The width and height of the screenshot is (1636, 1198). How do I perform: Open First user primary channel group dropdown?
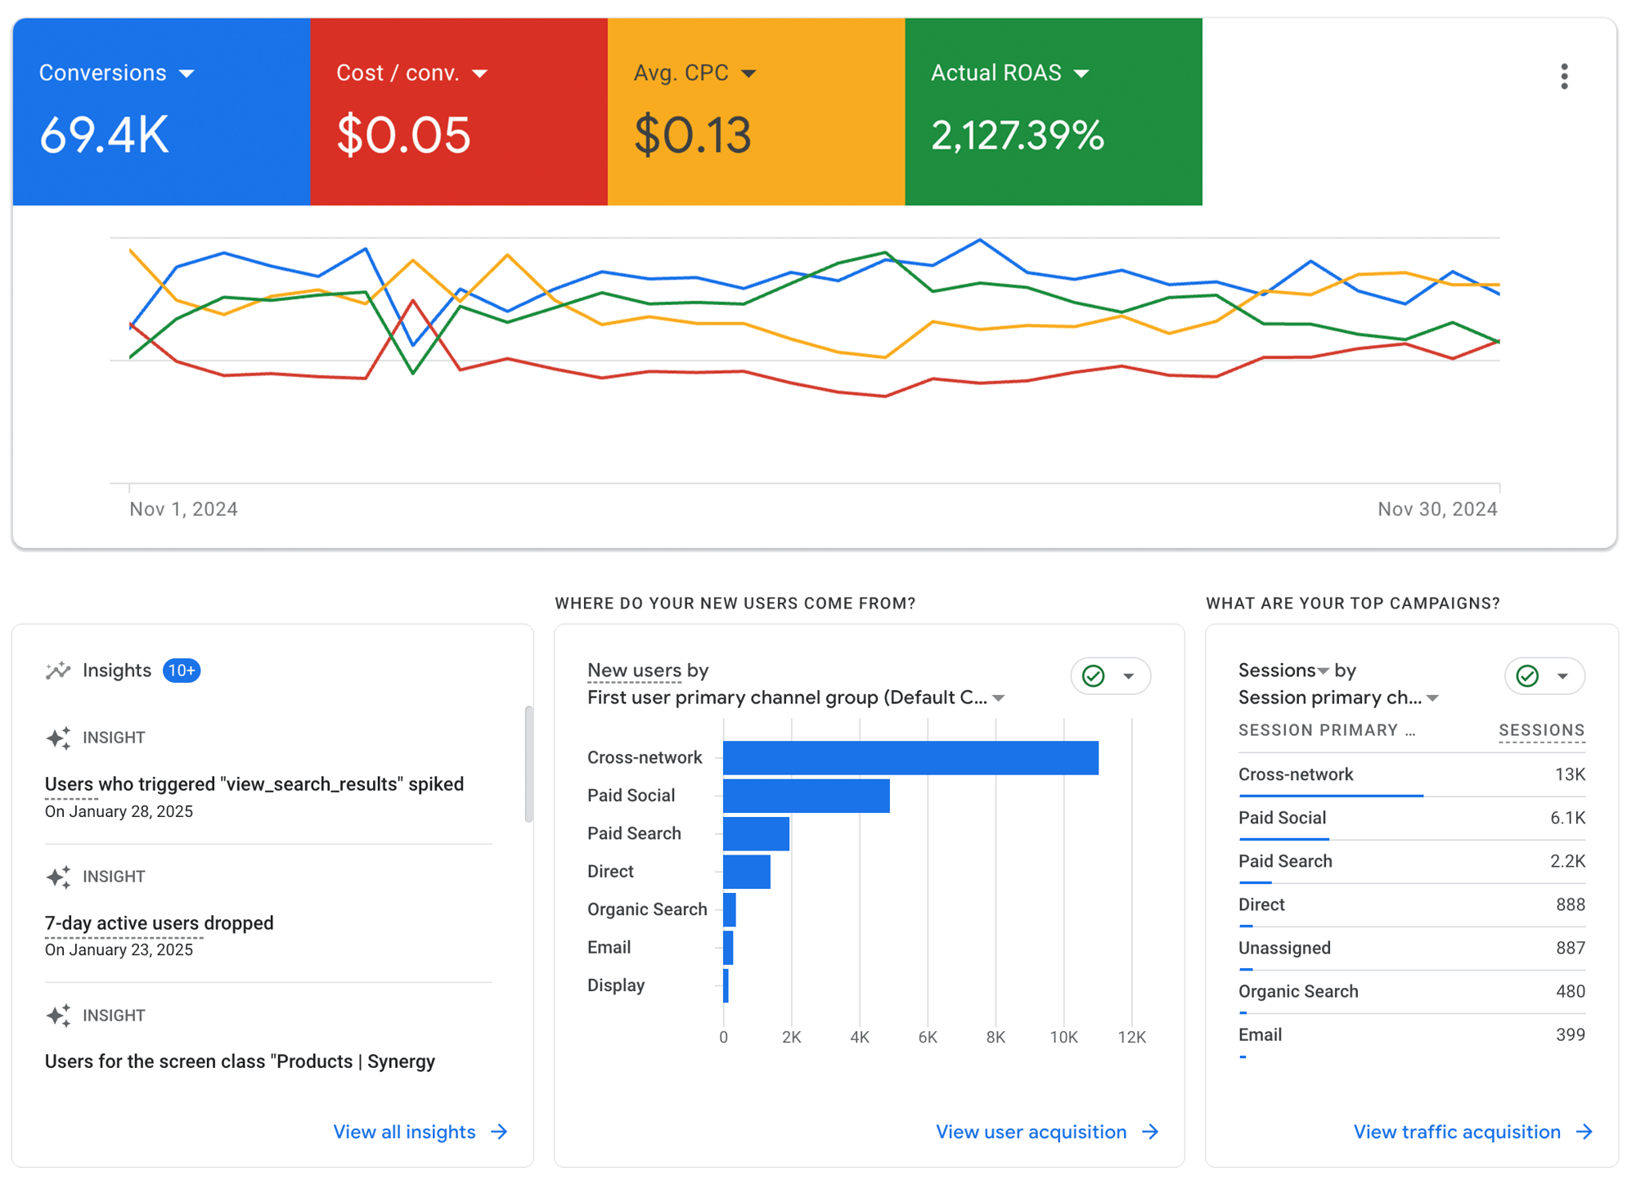click(999, 698)
